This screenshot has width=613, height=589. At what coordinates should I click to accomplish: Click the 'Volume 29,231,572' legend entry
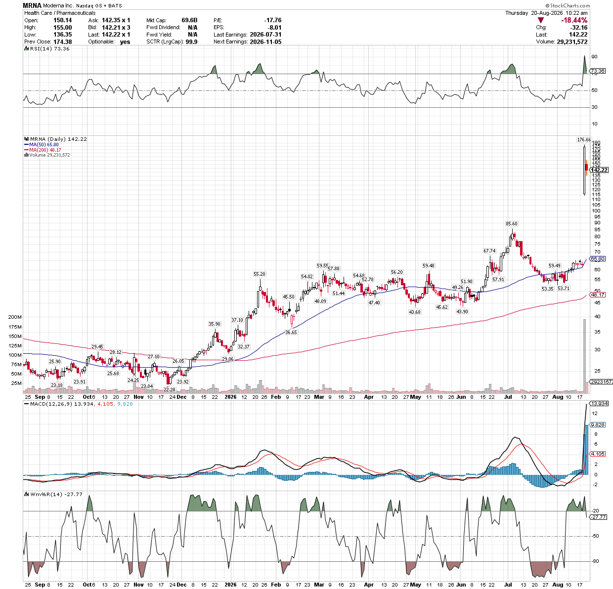[47, 155]
